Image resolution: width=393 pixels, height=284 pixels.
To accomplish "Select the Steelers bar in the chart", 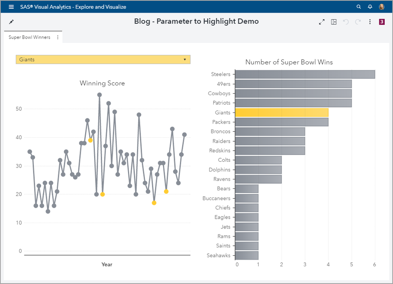I will tap(305, 74).
